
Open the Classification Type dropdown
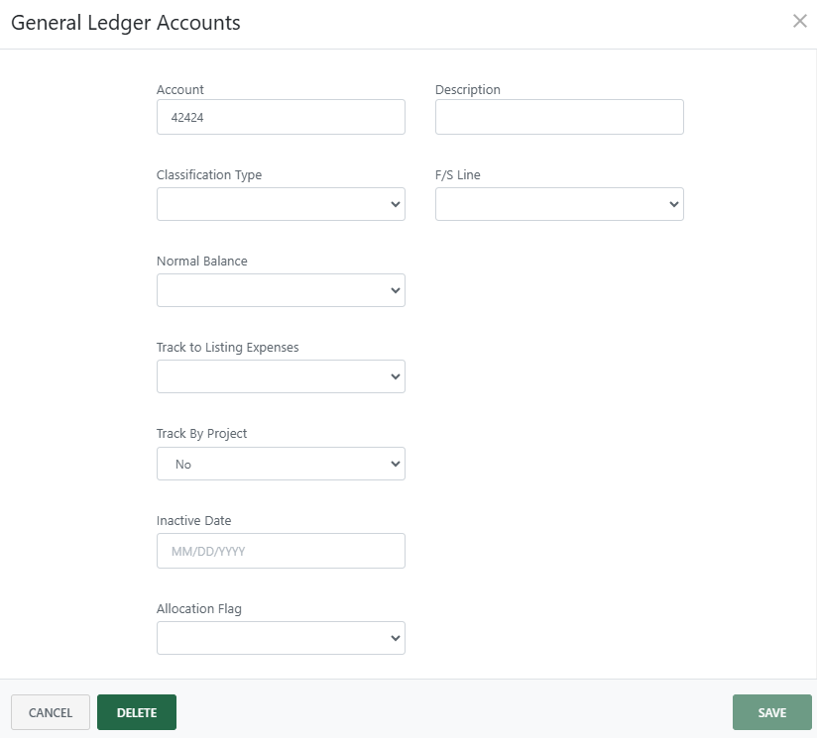(x=281, y=204)
